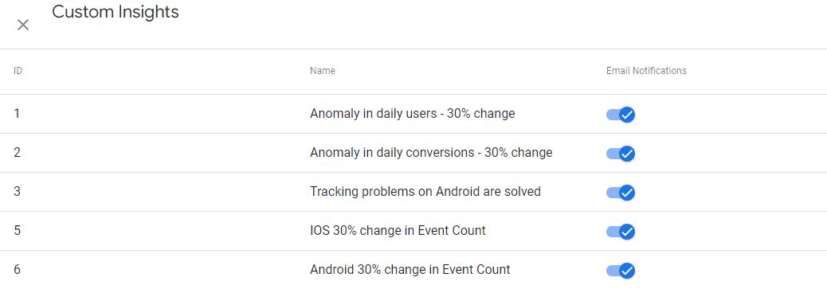Screen dimensions: 827x289
Task: Open 'Anomaly in daily conversions - 30% change' insight
Action: [431, 152]
